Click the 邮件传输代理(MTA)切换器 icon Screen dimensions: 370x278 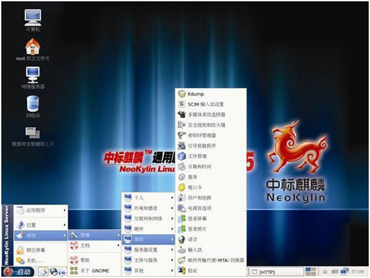click(182, 260)
